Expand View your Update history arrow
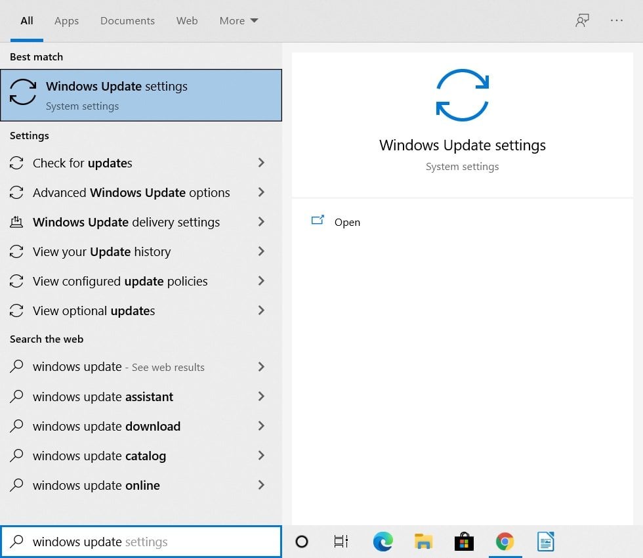The height and width of the screenshot is (558, 643). (261, 251)
